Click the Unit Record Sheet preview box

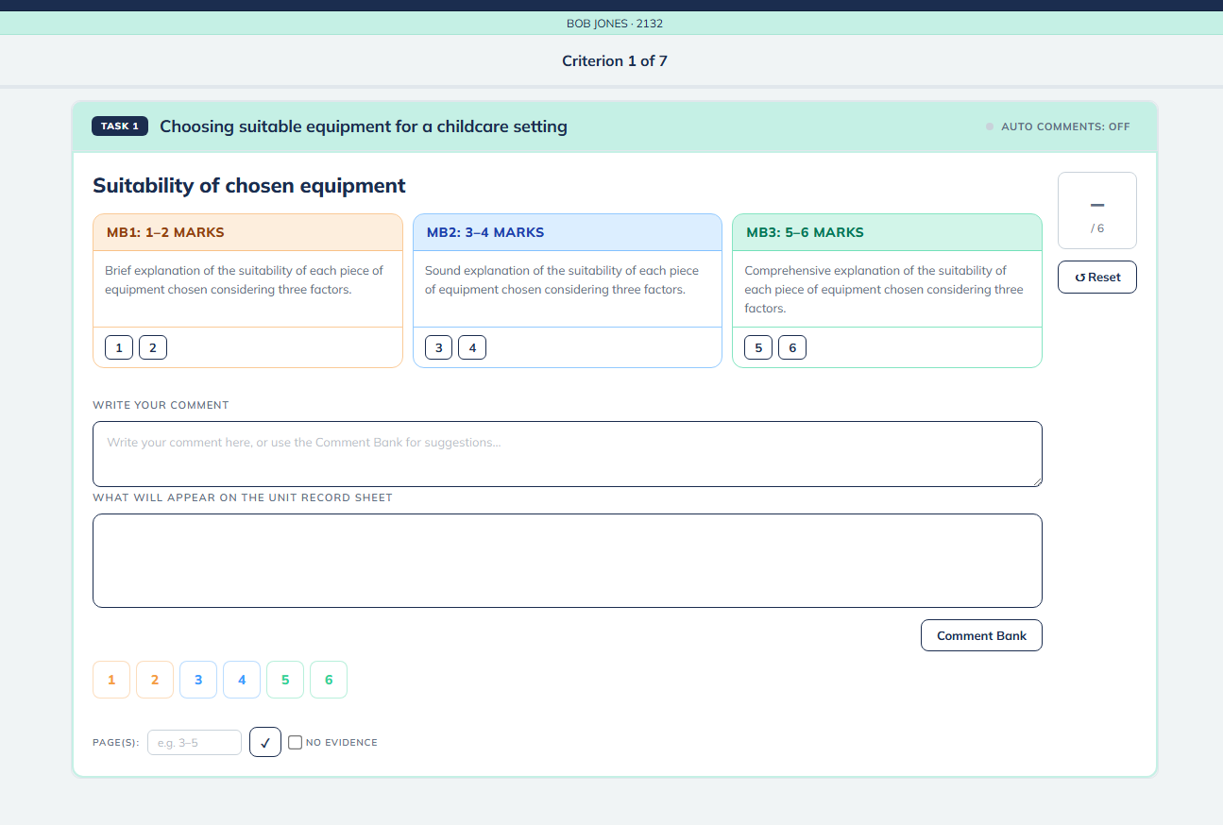pos(568,561)
